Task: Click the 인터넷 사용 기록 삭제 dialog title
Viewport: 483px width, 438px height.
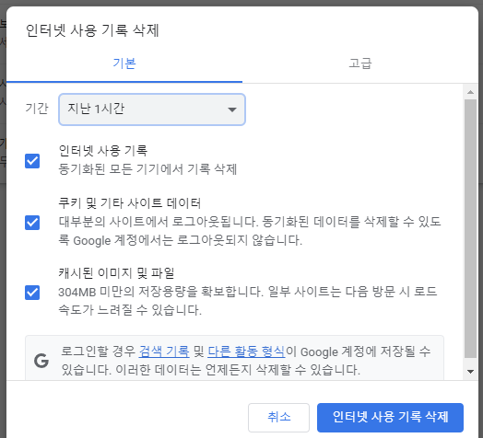Action: (92, 30)
